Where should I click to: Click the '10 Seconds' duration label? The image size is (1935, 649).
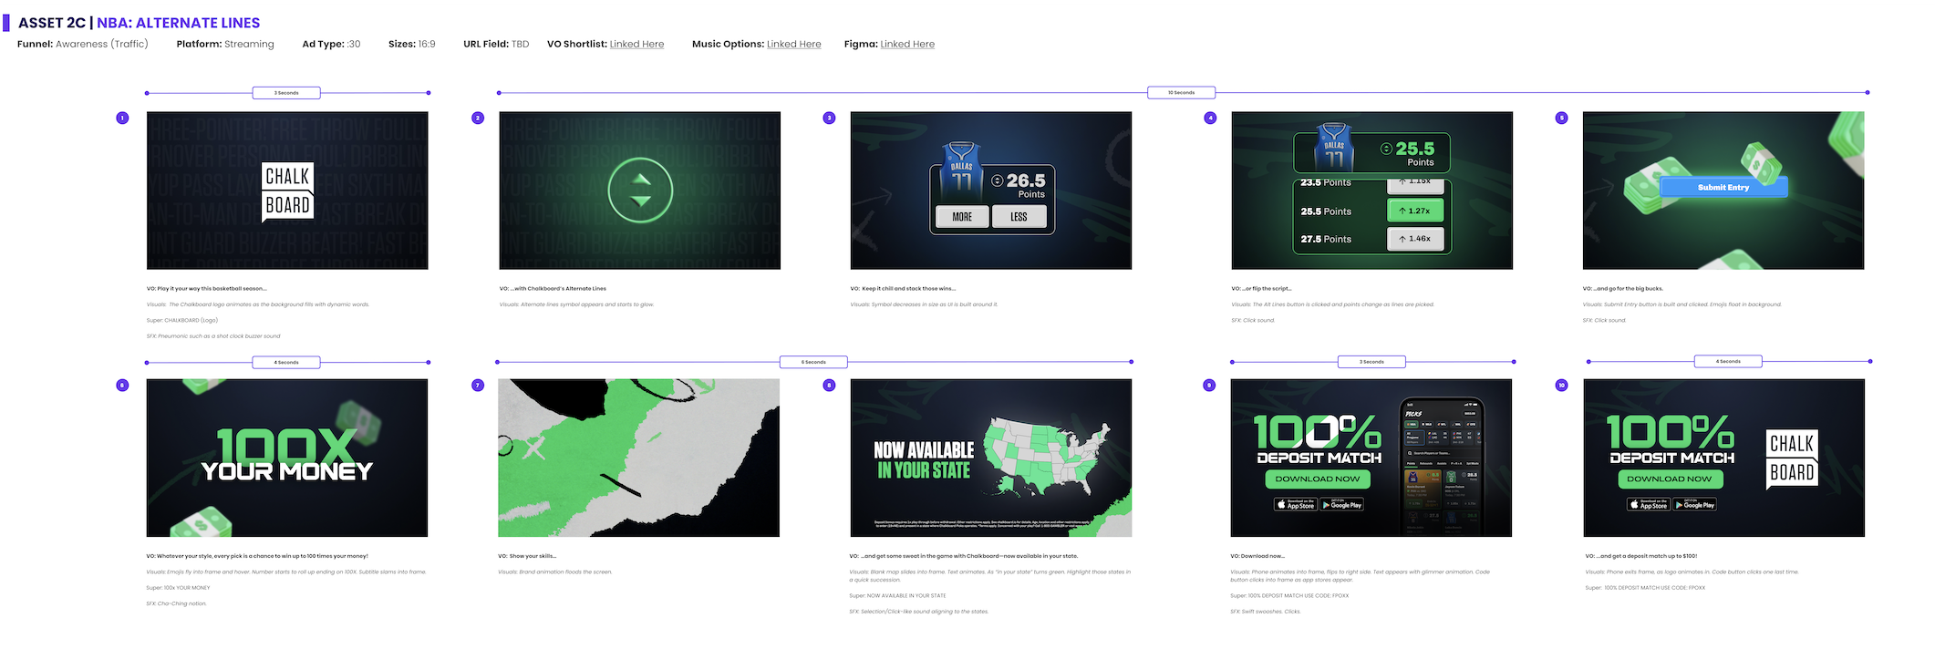pos(1181,92)
